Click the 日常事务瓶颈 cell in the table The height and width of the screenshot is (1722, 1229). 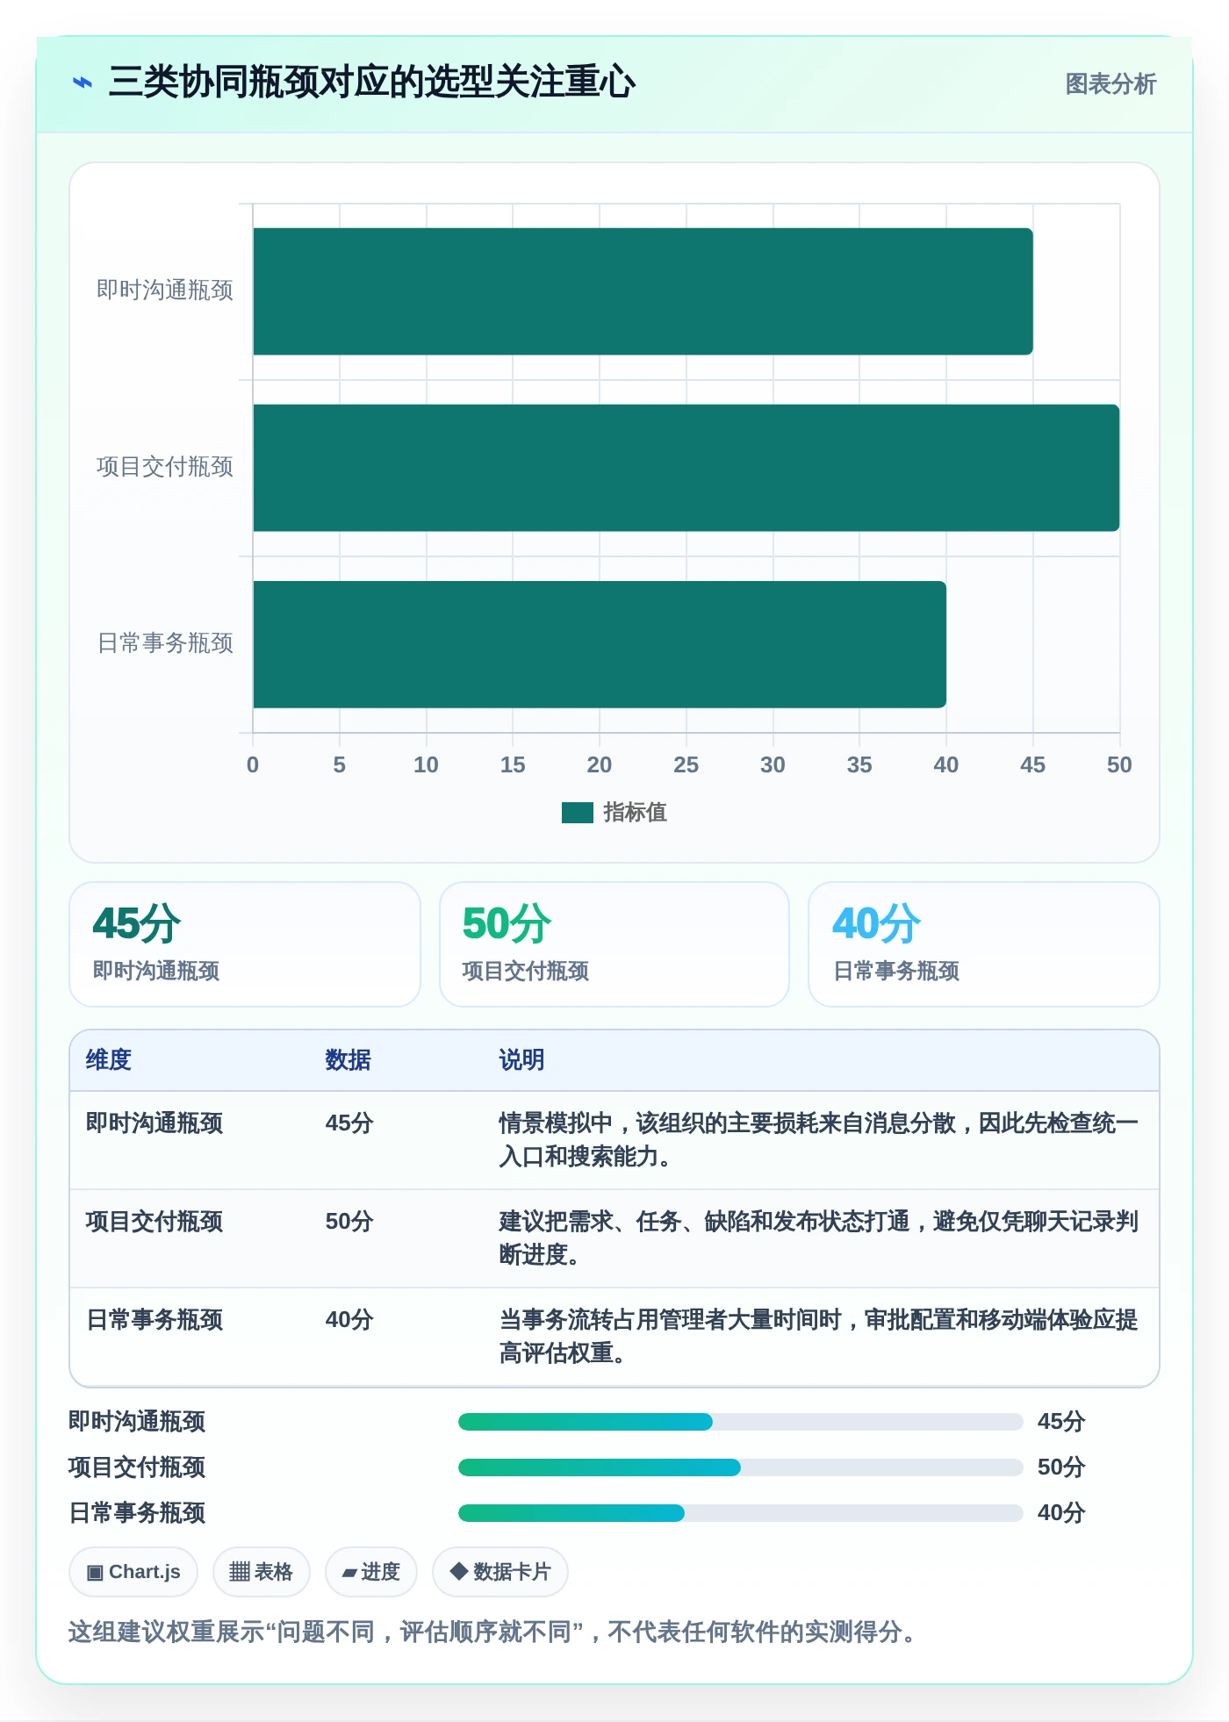tap(155, 1320)
